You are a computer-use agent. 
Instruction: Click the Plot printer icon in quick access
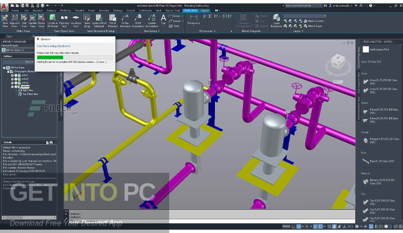(42, 5)
